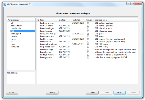Click the Paket Groups header
Screen dimensions: 145x100
pos(21,20)
